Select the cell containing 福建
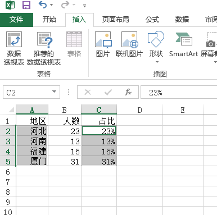The width and height of the screenshot is (217, 215). [32, 151]
